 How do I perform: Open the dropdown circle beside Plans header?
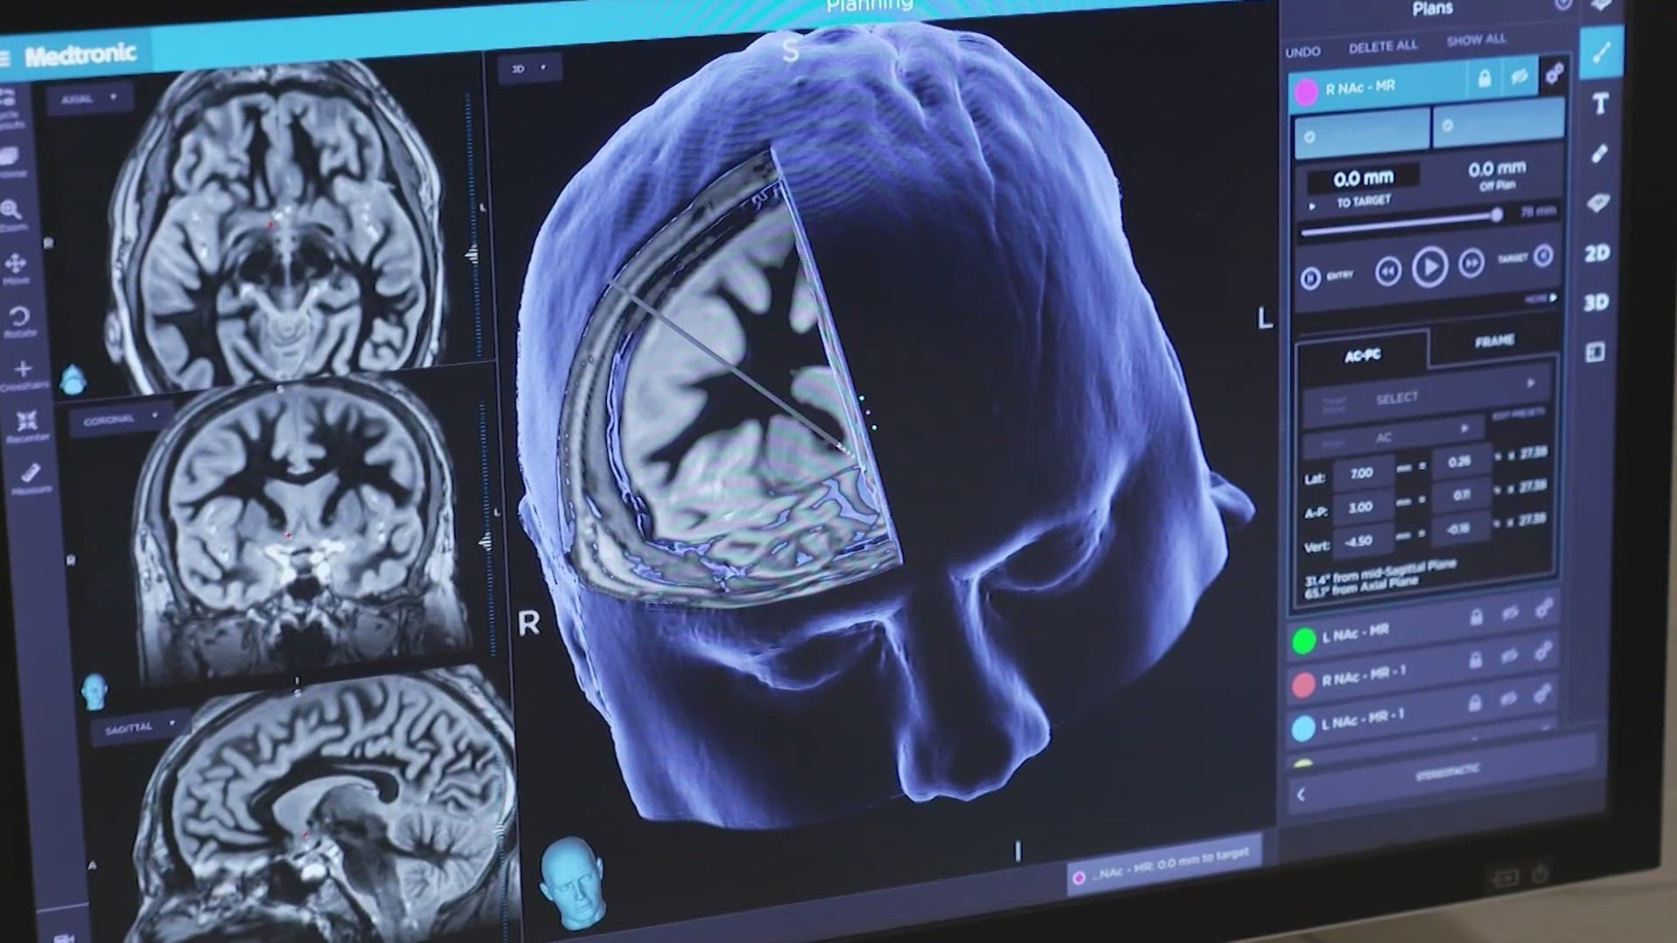(1563, 3)
